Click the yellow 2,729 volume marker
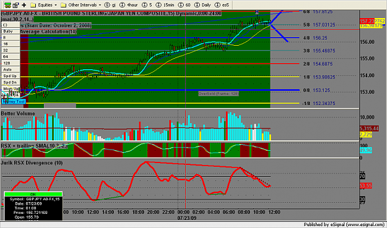The image size is (387, 228). pyautogui.click(x=366, y=135)
